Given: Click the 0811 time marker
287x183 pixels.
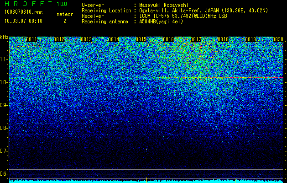Looking at the screenshot, I should click(31, 39).
